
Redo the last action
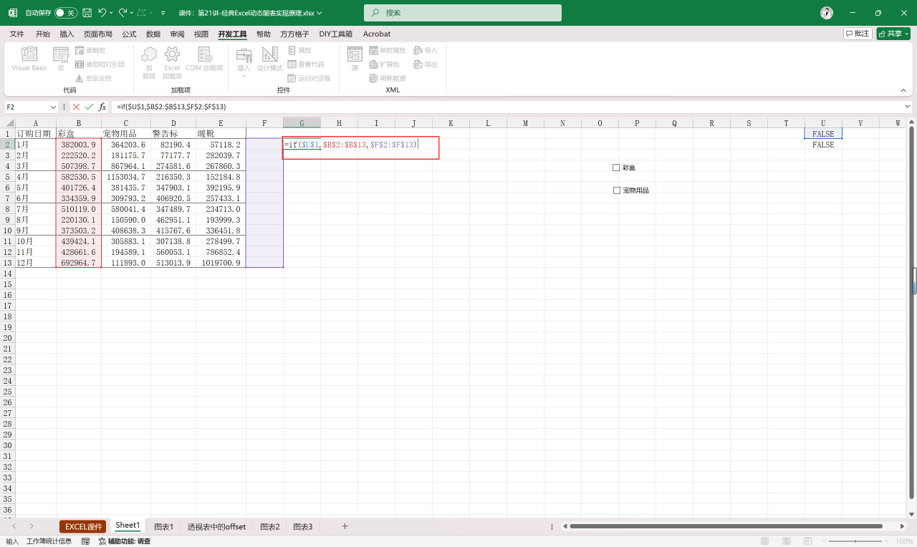(x=123, y=13)
